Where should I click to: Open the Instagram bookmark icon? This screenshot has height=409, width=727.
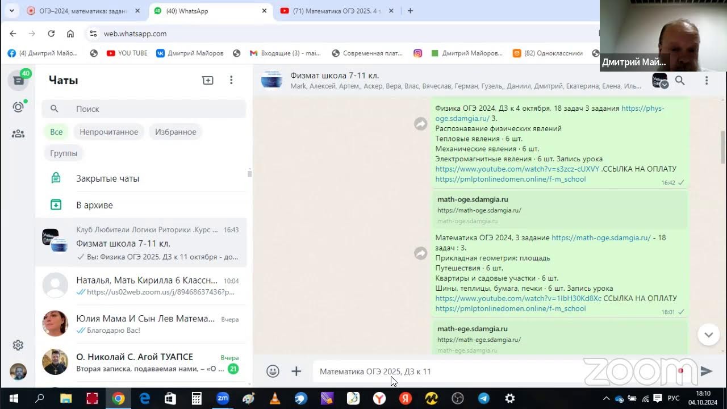(417, 53)
